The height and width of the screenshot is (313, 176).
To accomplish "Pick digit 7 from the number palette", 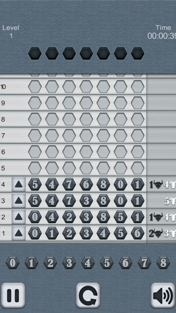I will click(x=145, y=263).
